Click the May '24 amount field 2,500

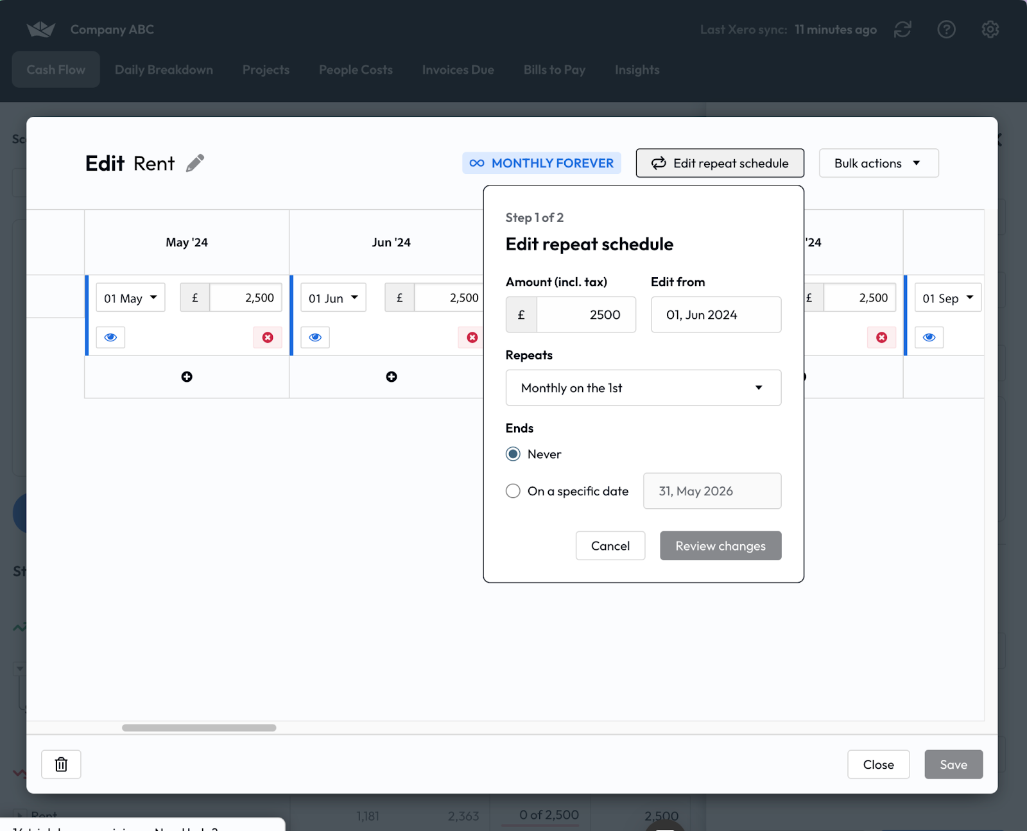(246, 298)
